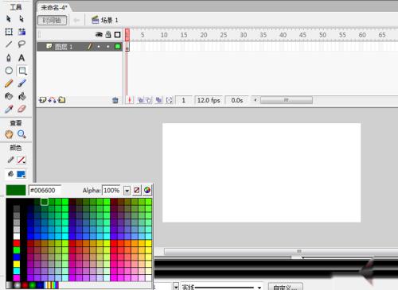The height and width of the screenshot is (290, 398).
Task: Pick the pure red swatch in palette
Action: click(x=17, y=243)
